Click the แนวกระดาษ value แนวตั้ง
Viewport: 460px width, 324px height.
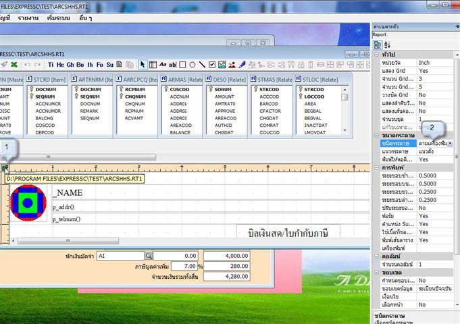[x=435, y=152]
